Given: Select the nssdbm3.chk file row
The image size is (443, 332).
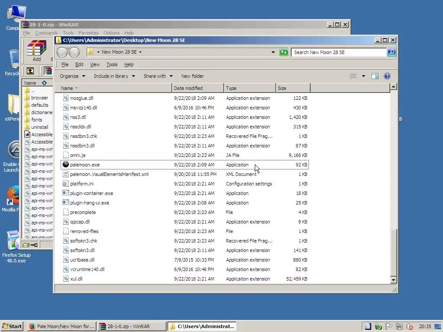Looking at the screenshot, I should (x=185, y=136).
